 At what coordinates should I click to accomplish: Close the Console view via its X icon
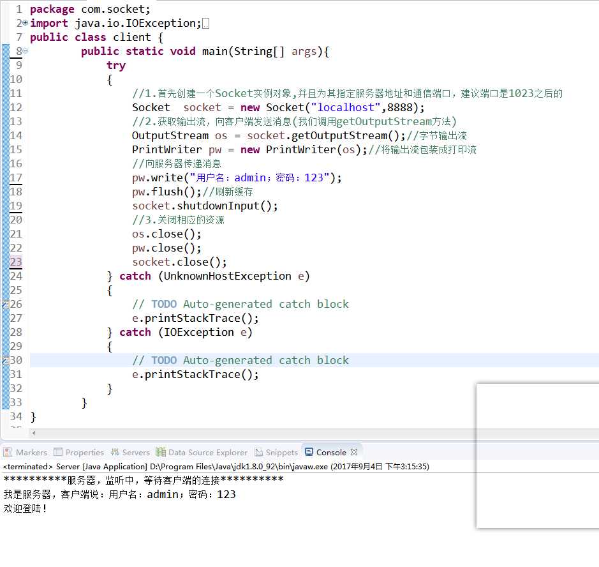[x=354, y=452]
